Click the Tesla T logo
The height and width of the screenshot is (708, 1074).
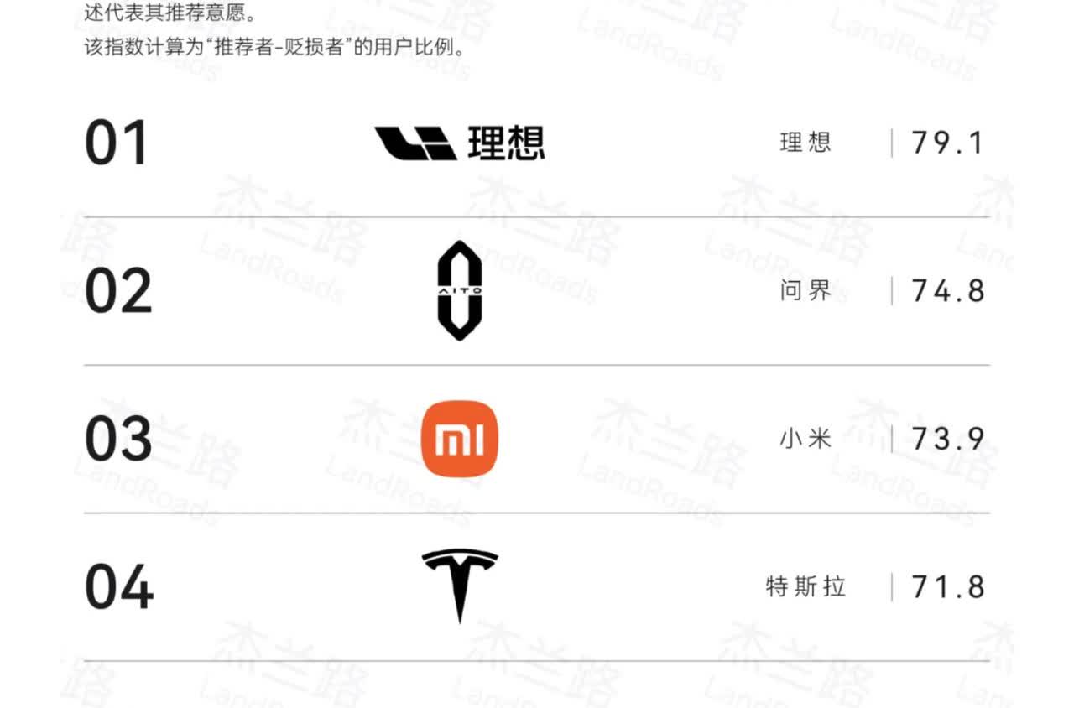coord(459,586)
